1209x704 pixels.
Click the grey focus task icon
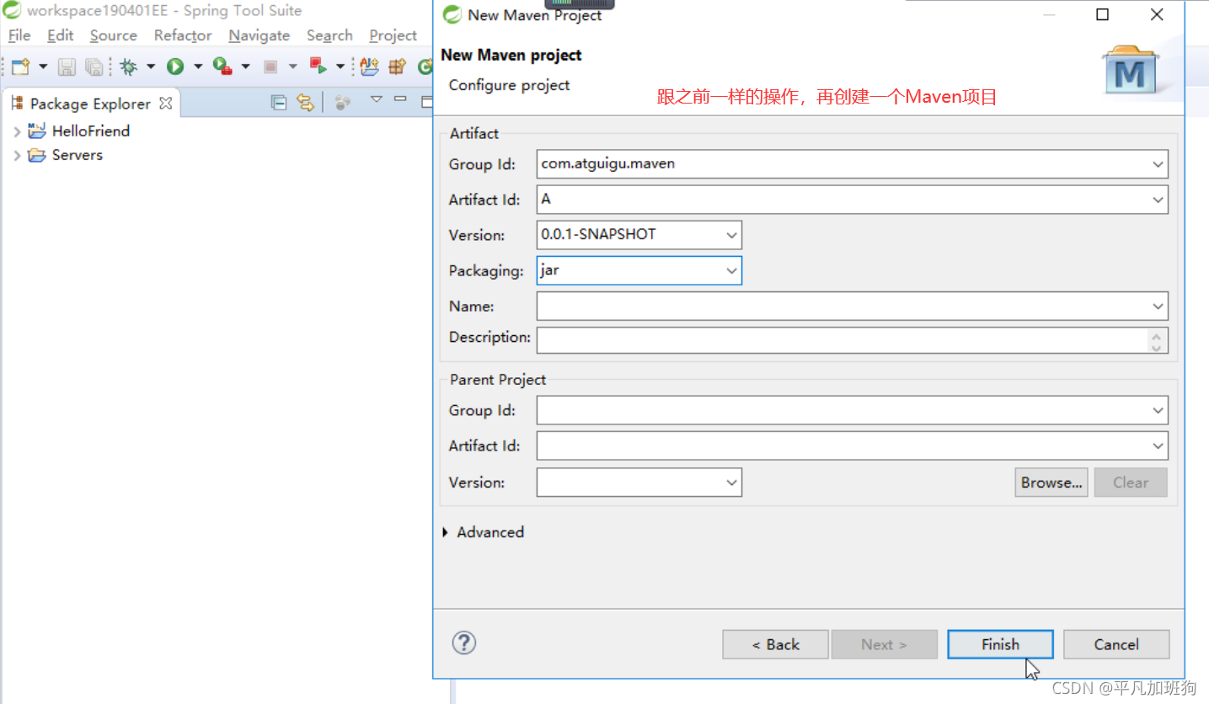[342, 103]
